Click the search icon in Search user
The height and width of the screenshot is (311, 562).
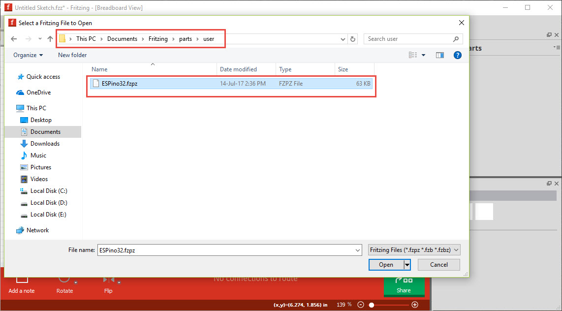click(x=456, y=39)
